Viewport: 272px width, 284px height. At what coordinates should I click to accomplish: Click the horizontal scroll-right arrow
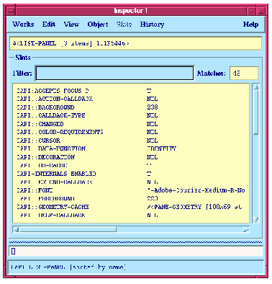[x=246, y=230]
